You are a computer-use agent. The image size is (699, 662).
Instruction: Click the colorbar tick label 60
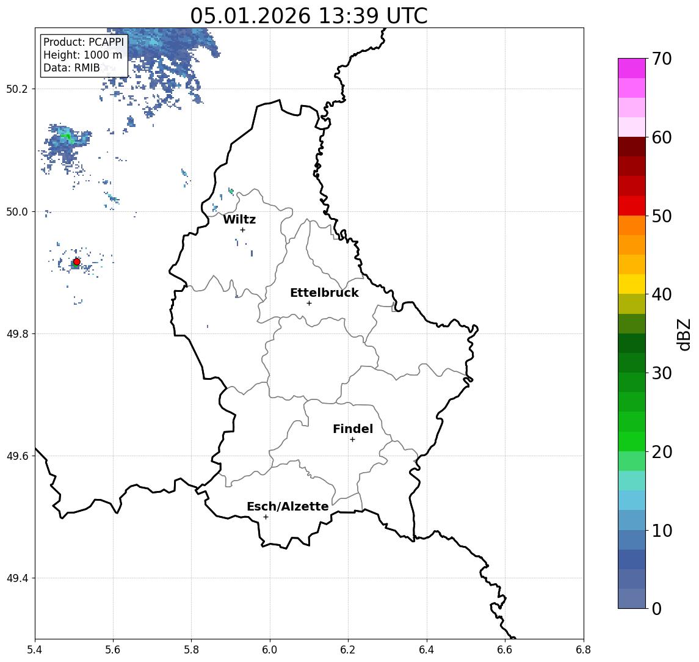click(x=662, y=137)
